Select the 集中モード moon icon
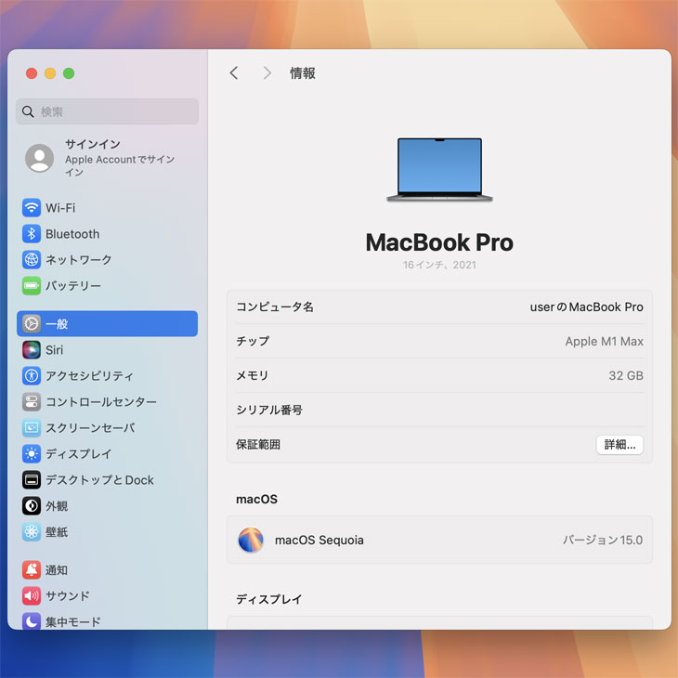678x678 pixels. pyautogui.click(x=32, y=621)
